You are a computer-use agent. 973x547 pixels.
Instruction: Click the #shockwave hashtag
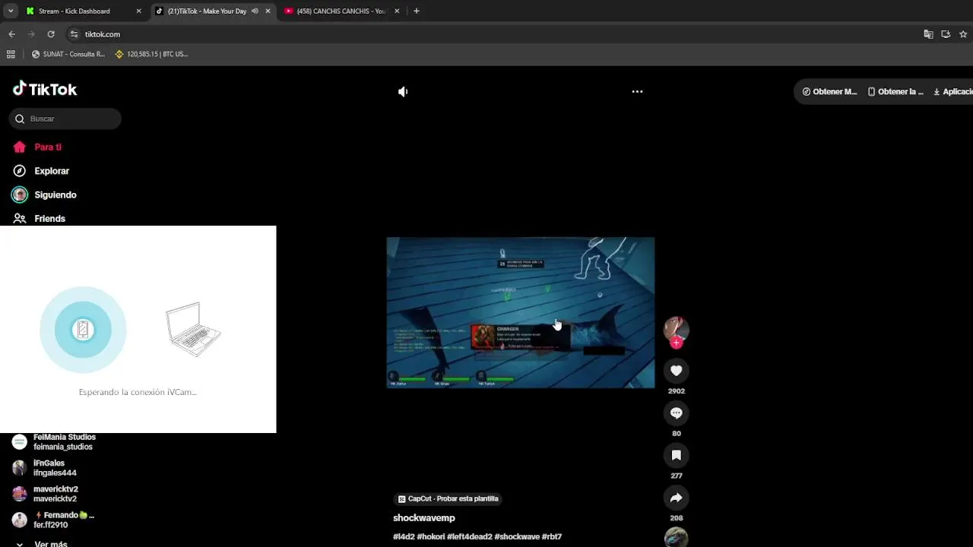coord(517,536)
